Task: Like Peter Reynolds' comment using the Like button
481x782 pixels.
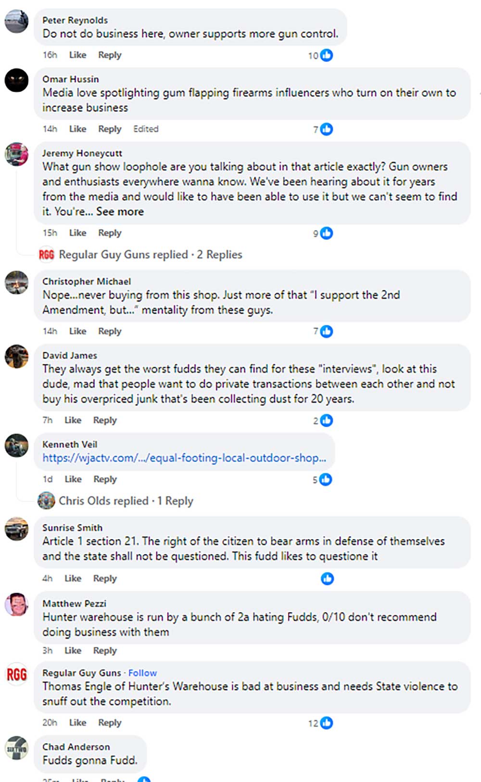Action: pyautogui.click(x=77, y=55)
